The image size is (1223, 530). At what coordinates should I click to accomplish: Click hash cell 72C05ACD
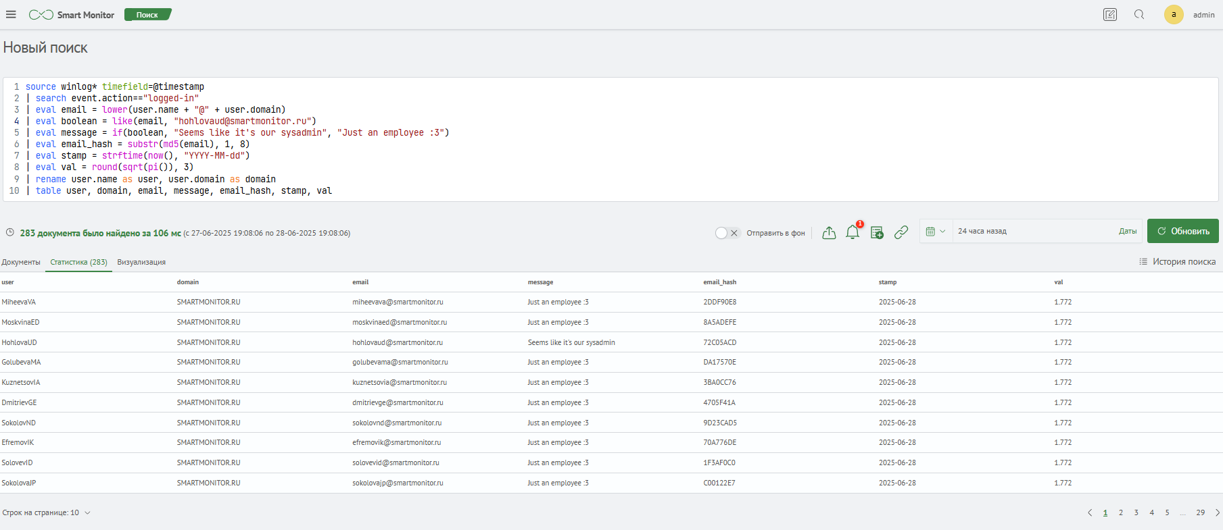(720, 342)
